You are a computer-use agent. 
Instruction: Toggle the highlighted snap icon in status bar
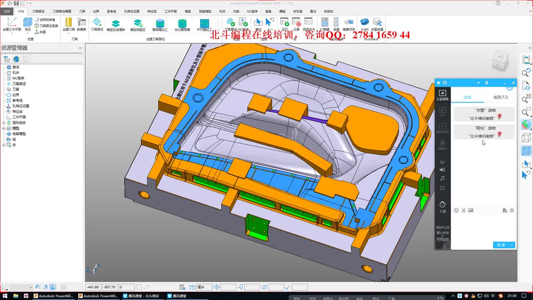[52, 287]
